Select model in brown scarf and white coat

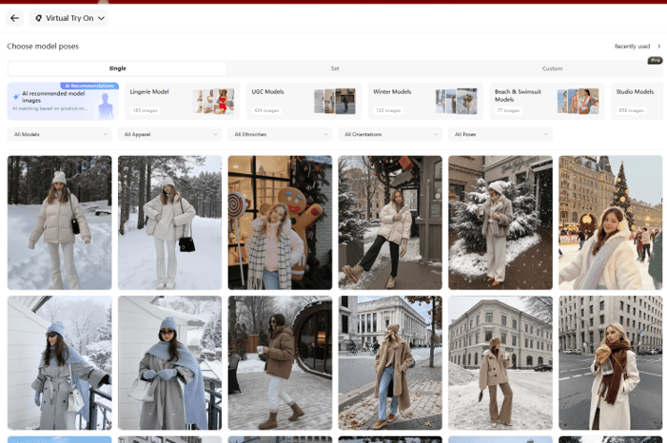611,363
